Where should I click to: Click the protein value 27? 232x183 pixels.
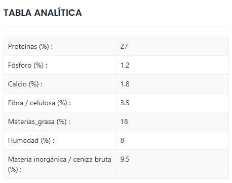[124, 46]
